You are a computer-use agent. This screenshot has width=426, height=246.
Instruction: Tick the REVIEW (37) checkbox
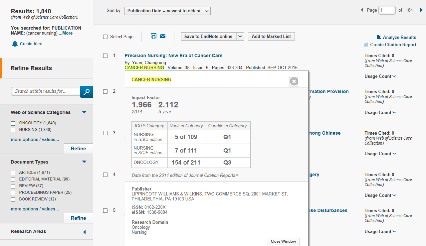(x=13, y=186)
